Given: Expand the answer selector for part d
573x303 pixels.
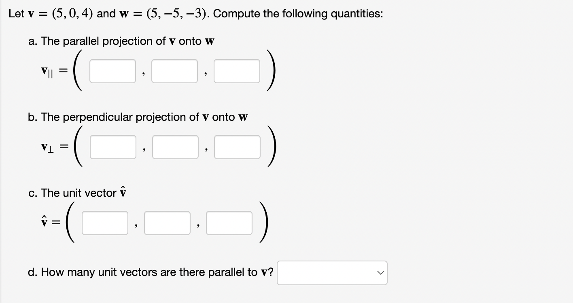Looking at the screenshot, I should (332, 273).
